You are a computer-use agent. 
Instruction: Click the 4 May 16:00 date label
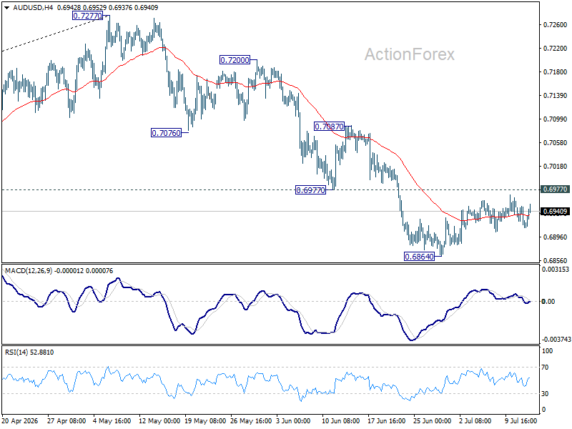112,421
